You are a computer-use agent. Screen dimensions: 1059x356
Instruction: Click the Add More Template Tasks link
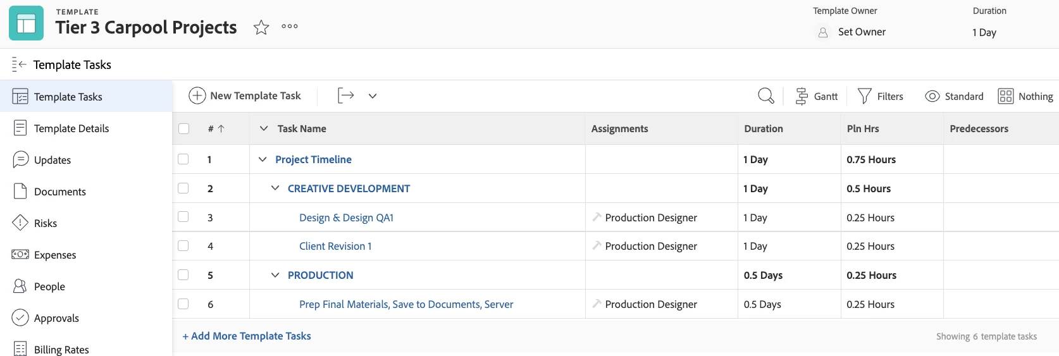click(x=247, y=336)
